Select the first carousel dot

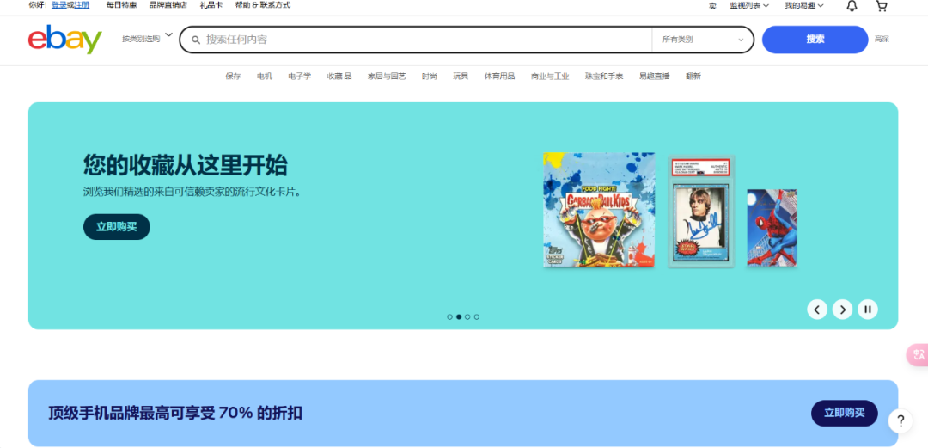coord(449,317)
